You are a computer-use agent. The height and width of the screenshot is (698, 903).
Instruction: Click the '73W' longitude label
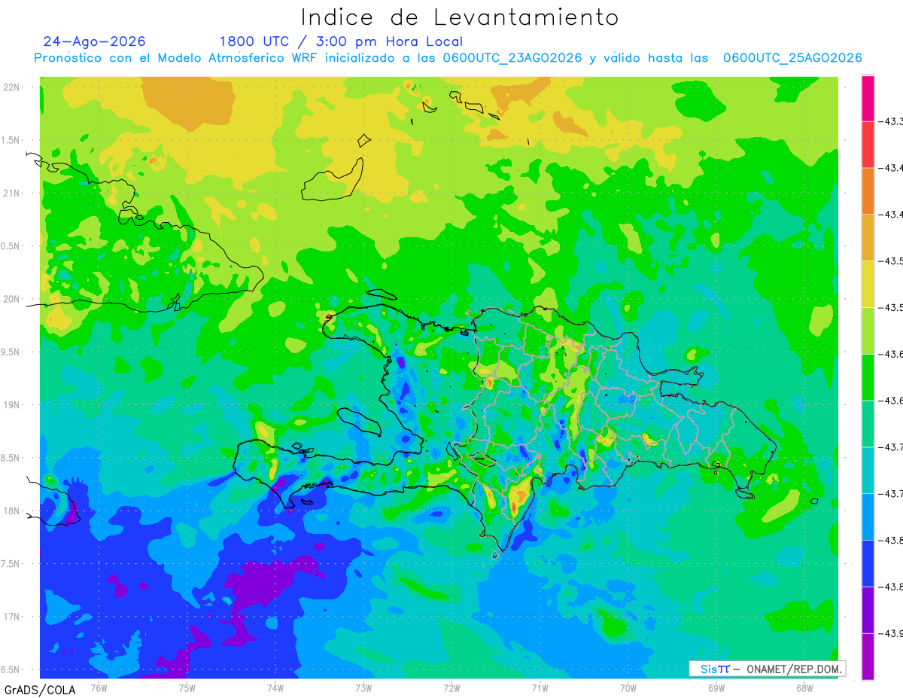click(363, 688)
